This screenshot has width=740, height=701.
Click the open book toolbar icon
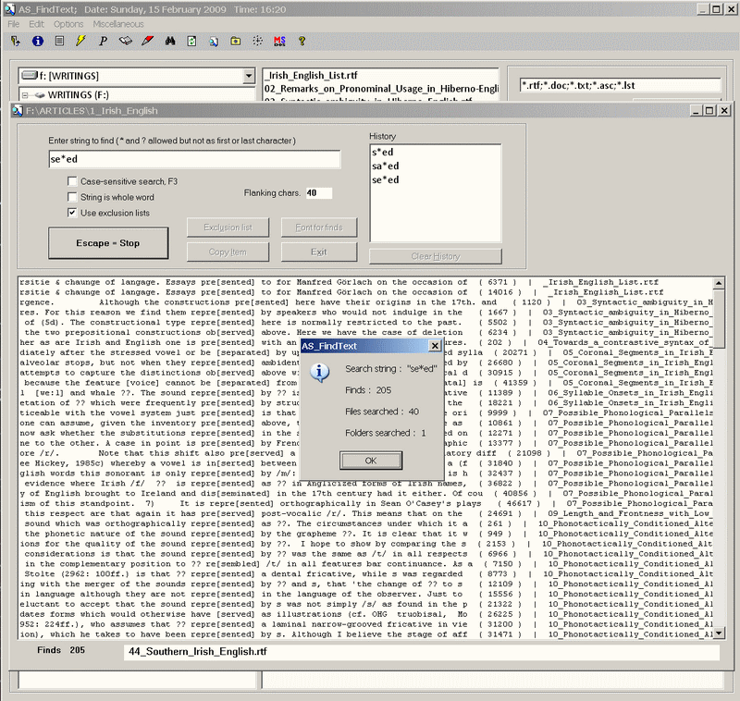click(x=126, y=42)
